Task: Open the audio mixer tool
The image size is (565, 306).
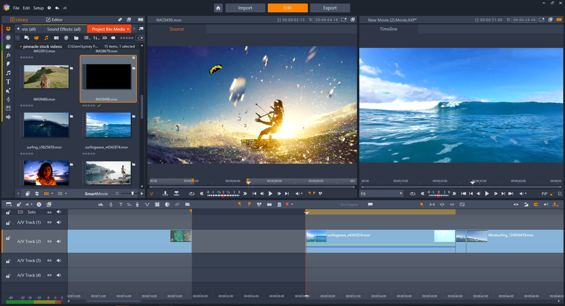Action: (x=101, y=205)
